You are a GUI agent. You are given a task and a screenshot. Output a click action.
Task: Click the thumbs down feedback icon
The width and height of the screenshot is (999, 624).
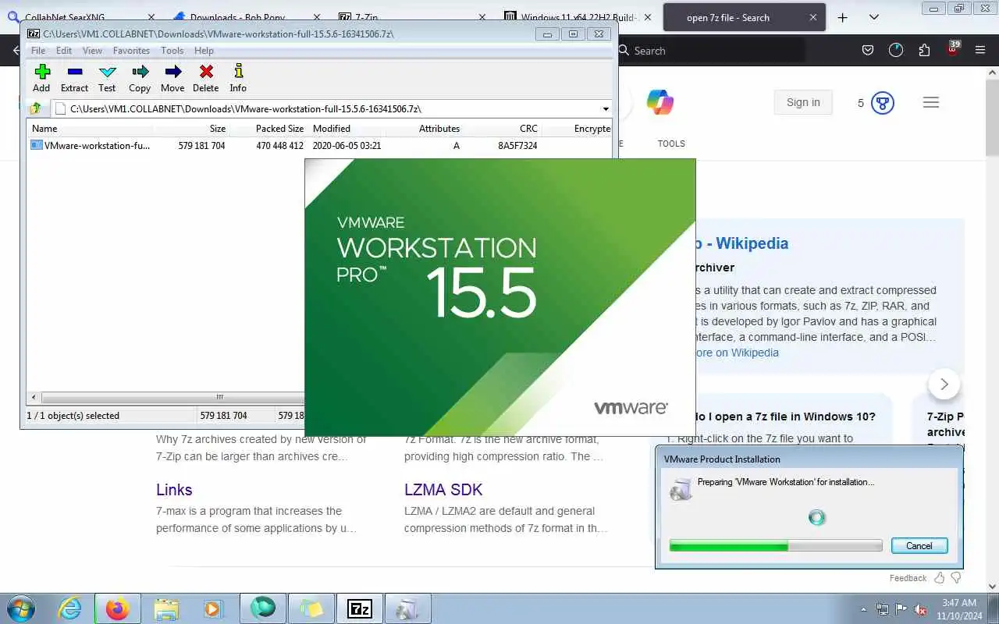point(956,578)
